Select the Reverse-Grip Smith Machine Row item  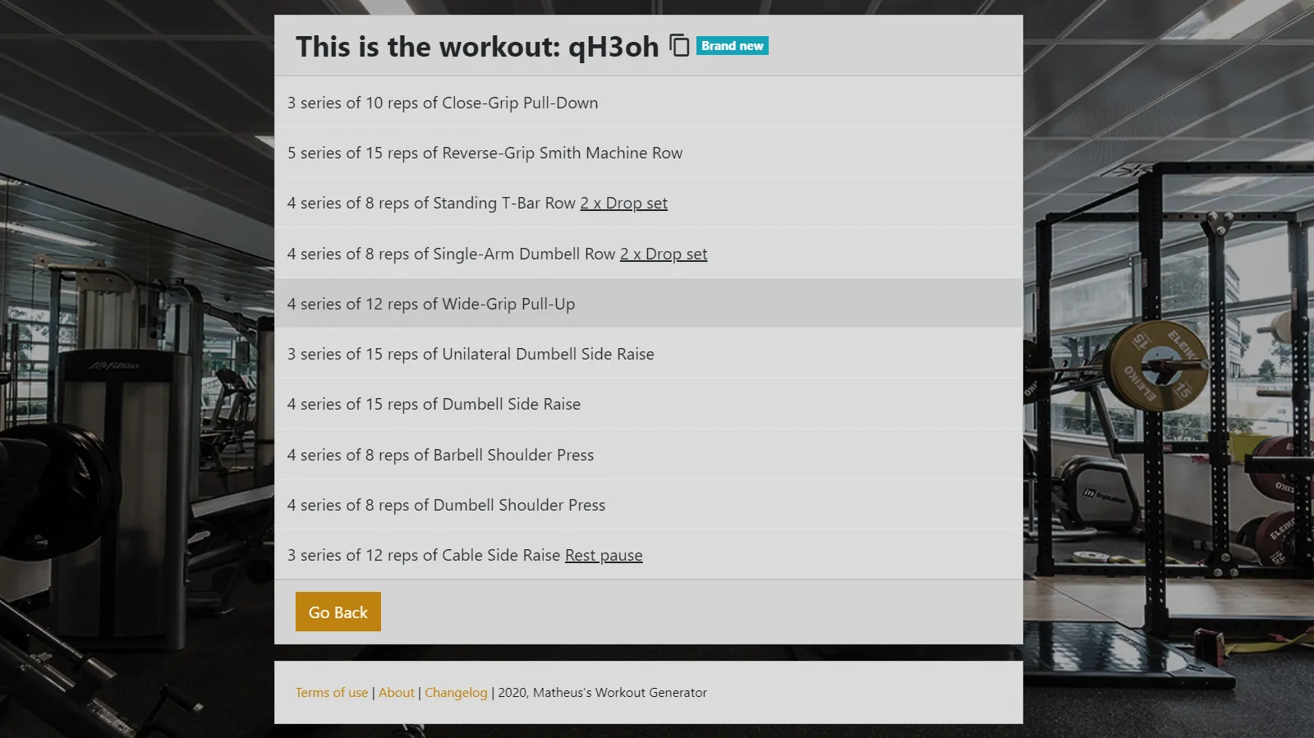click(x=649, y=153)
